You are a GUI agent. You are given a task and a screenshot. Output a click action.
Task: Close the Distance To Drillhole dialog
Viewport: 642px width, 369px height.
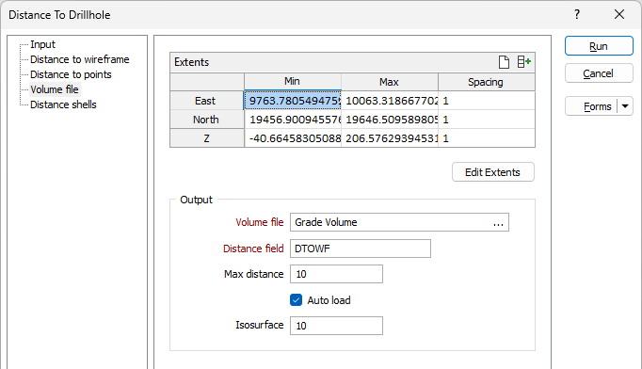point(619,14)
